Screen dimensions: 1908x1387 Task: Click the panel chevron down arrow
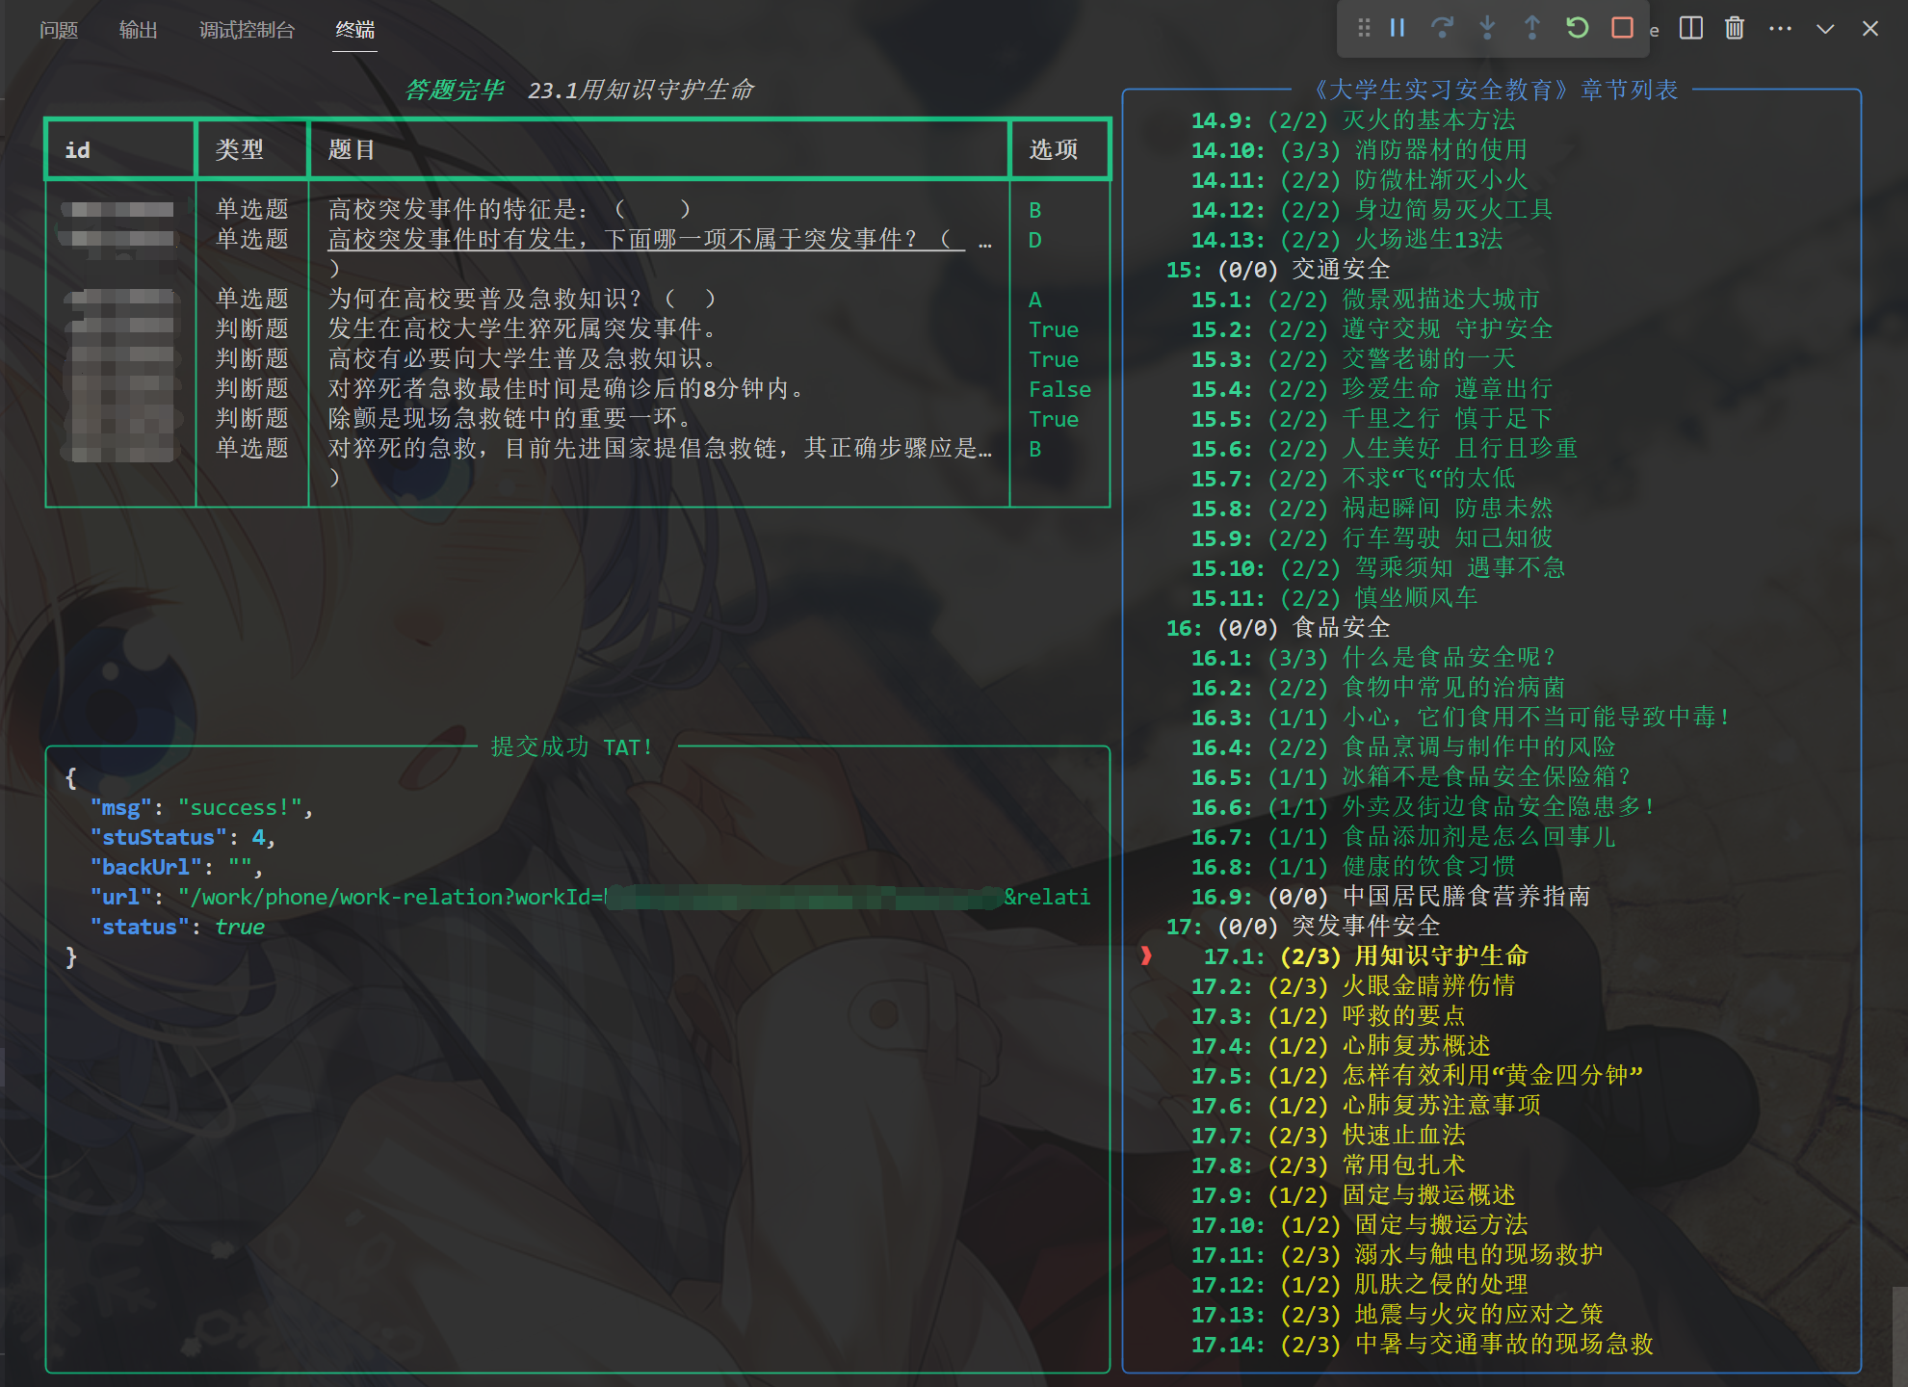pos(1824,29)
